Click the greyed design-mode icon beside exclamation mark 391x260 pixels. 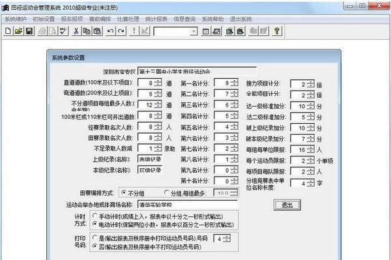[x=145, y=31]
